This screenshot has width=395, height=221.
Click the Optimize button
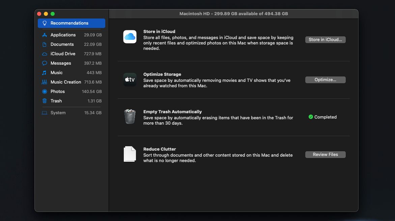[325, 80]
